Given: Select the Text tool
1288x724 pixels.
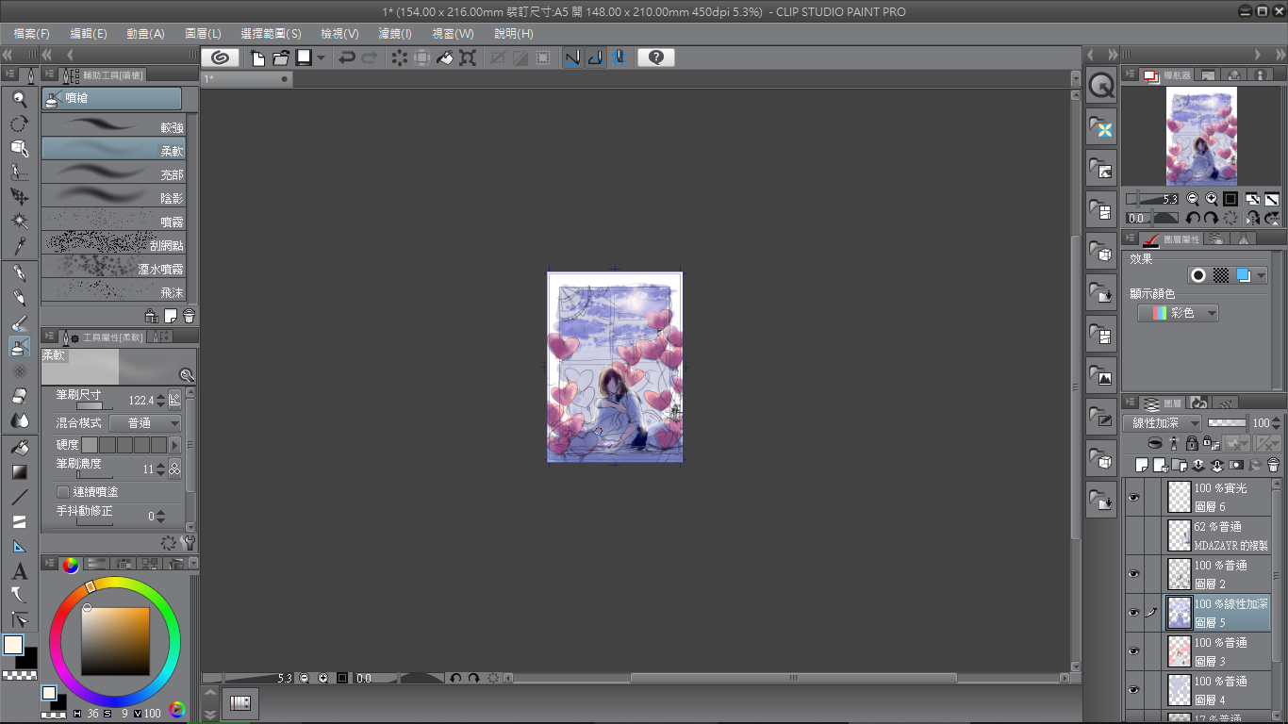Looking at the screenshot, I should (x=19, y=571).
